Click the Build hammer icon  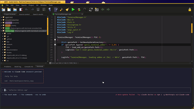(62, 10)
